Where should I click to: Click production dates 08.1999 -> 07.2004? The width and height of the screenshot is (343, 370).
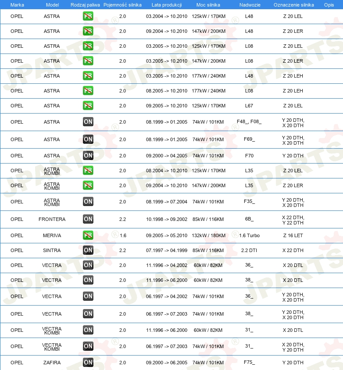166,202
